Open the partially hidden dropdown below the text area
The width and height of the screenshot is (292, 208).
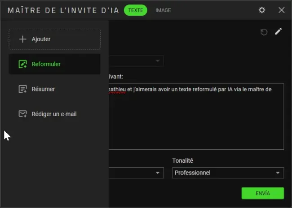click(136, 173)
